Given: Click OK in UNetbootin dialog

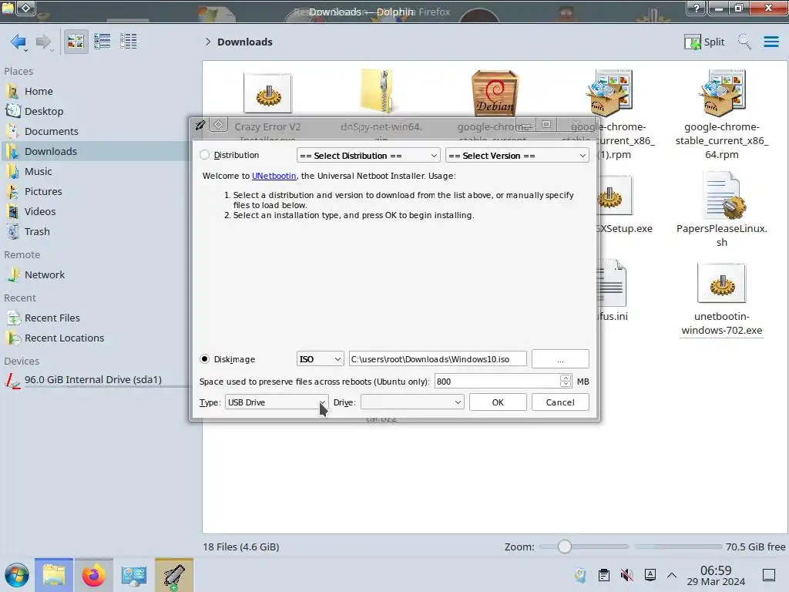Looking at the screenshot, I should 498,402.
